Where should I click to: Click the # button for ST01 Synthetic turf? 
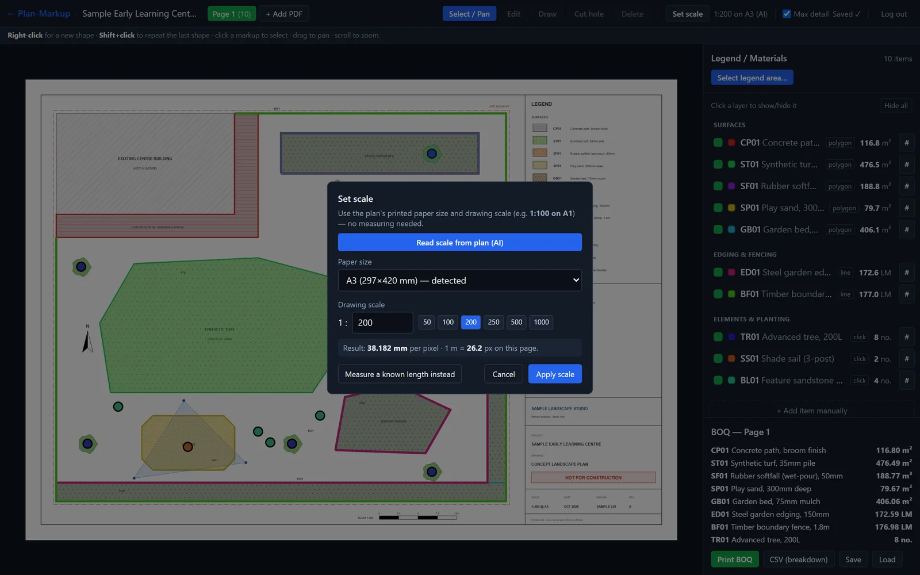click(906, 164)
